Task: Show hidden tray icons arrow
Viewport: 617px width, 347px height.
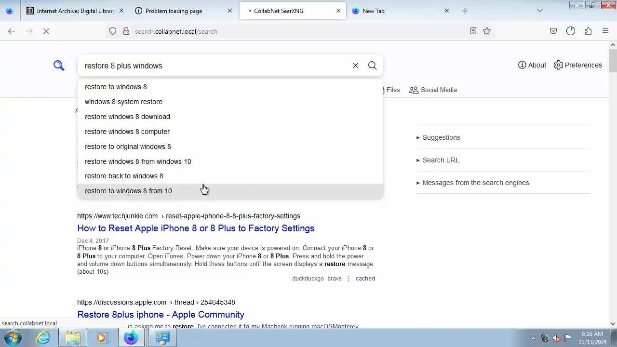Action: (x=533, y=338)
